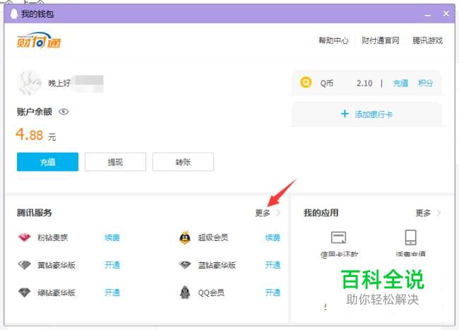Click the Q币 积分 link

pos(426,83)
